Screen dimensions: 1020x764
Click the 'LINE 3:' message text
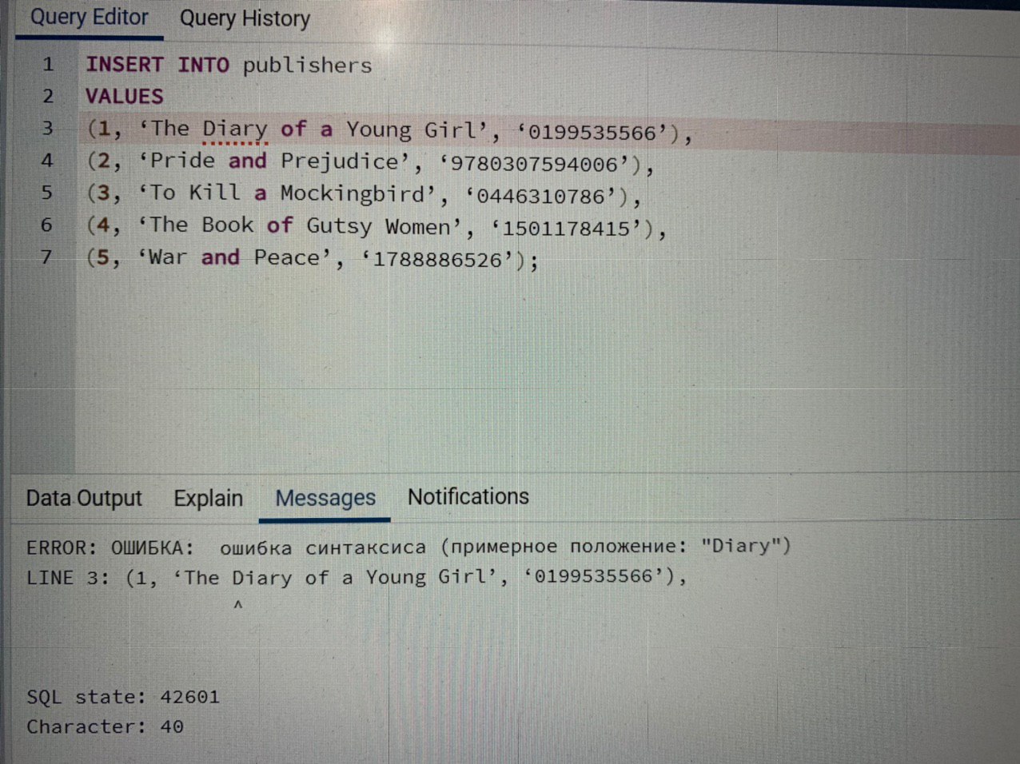(68, 578)
